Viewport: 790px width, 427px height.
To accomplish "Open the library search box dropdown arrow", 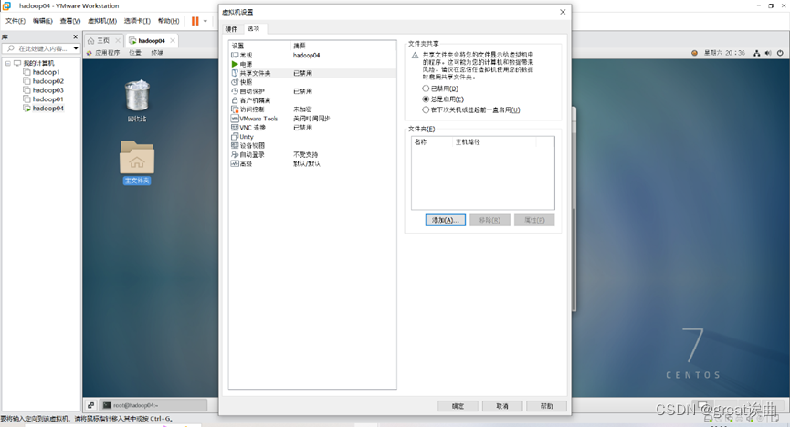I will [x=76, y=48].
